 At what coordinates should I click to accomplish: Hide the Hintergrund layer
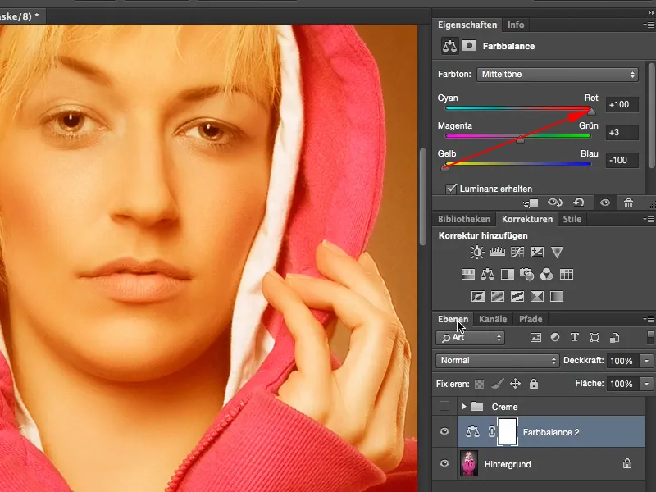click(x=444, y=463)
